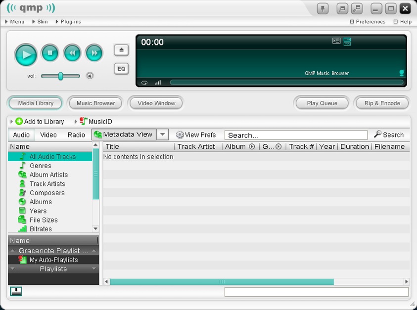417x310 pixels.
Task: Select the Bitrates bars icon
Action: (x=22, y=228)
